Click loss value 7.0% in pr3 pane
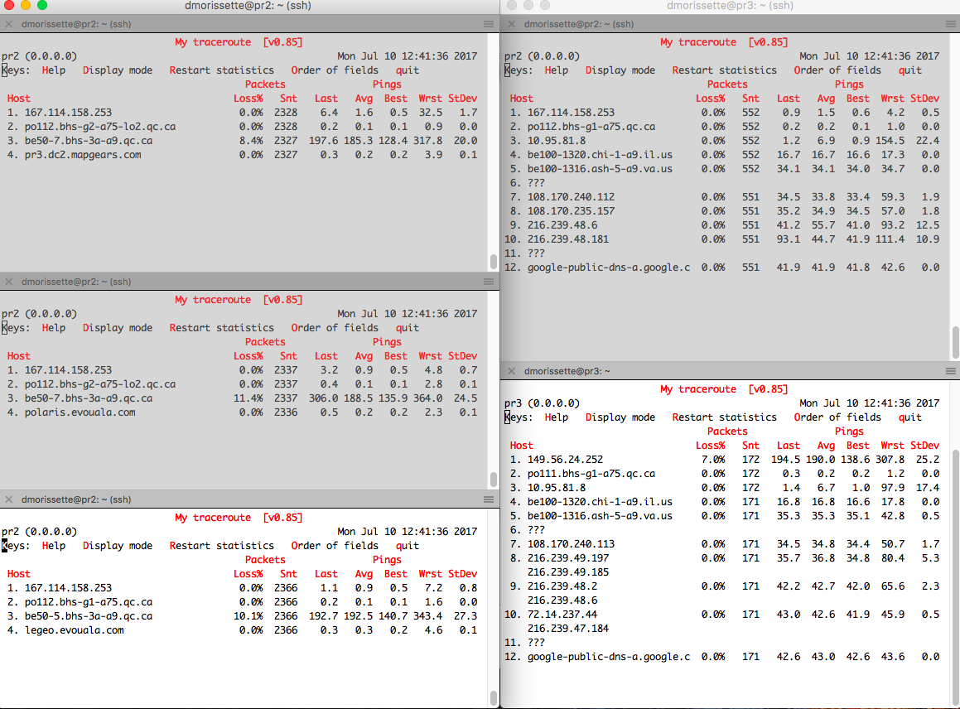The height and width of the screenshot is (709, 960). [713, 460]
